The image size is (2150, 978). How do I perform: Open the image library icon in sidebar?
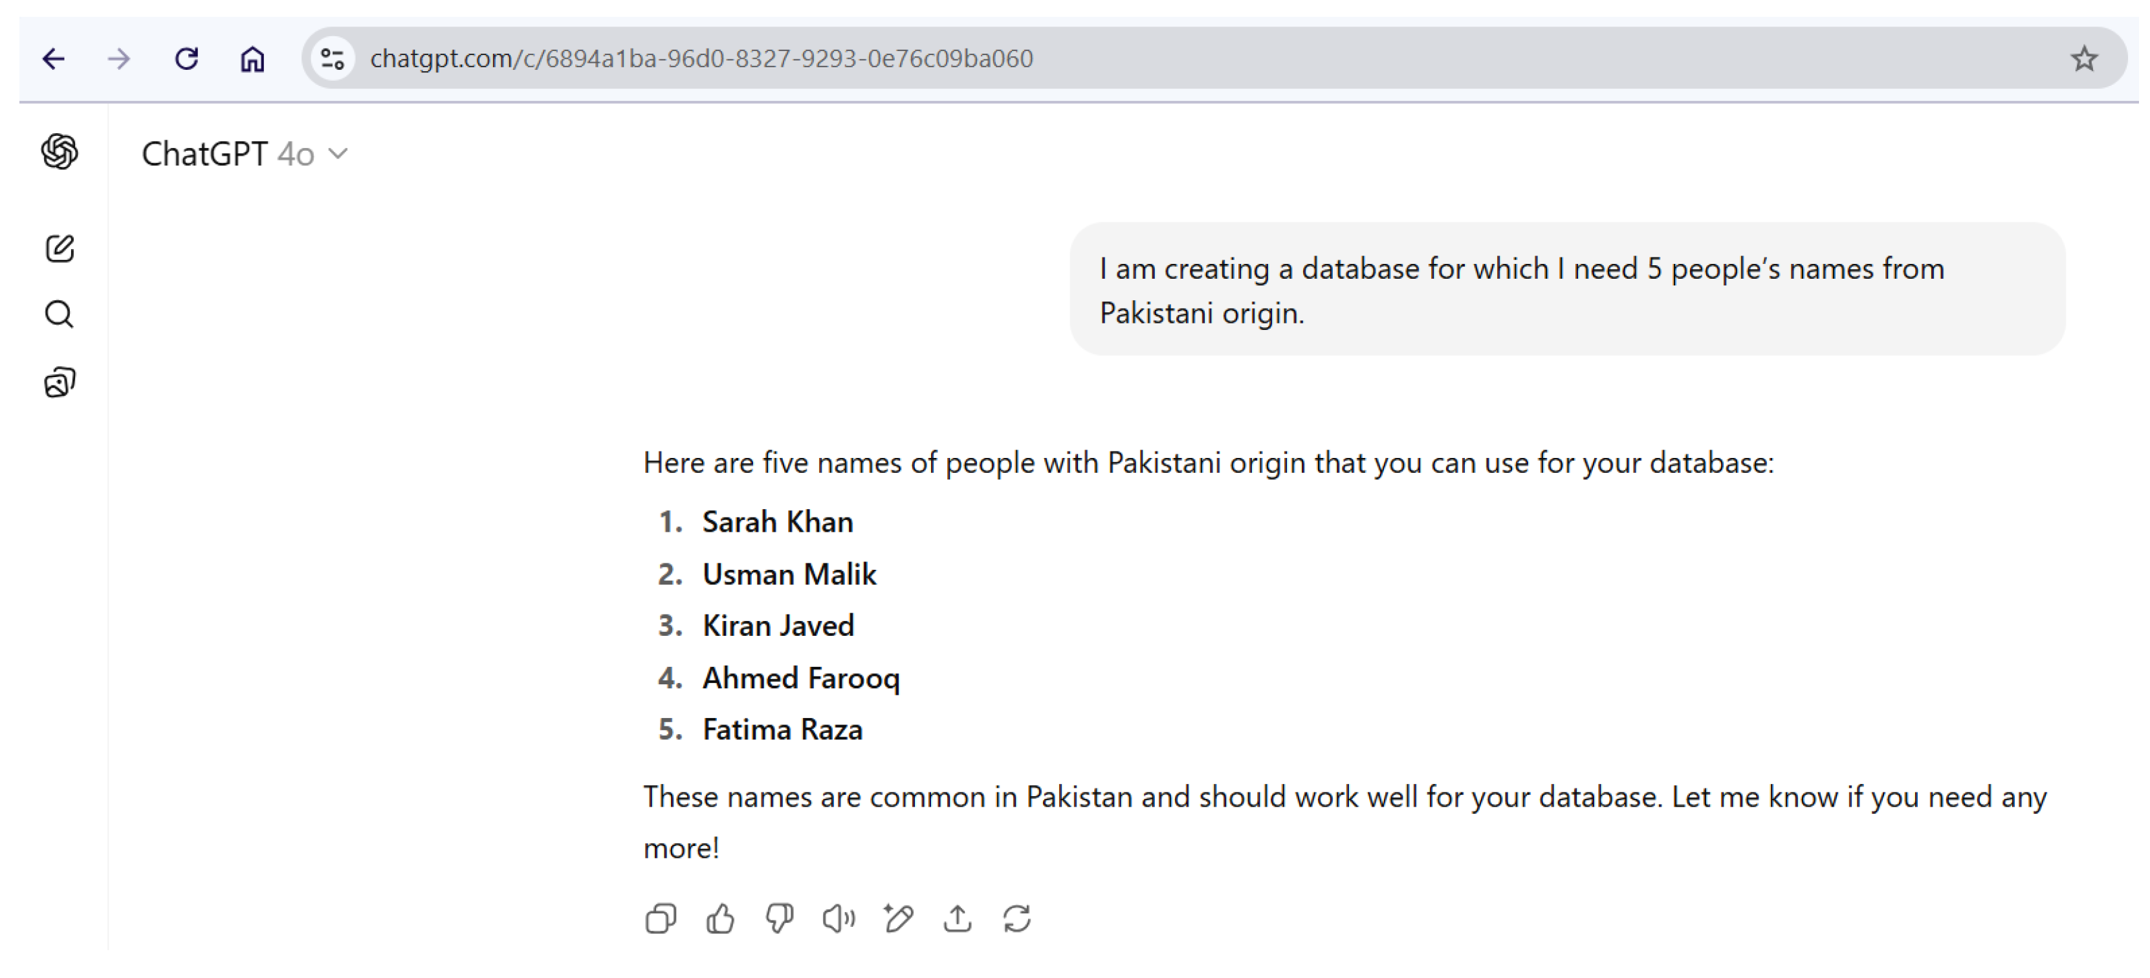click(60, 383)
